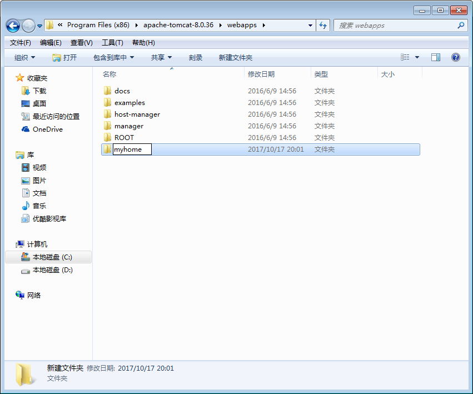Viewport: 473px width, 394px height.
Task: Click the 库 libraries icon
Action: coord(19,154)
